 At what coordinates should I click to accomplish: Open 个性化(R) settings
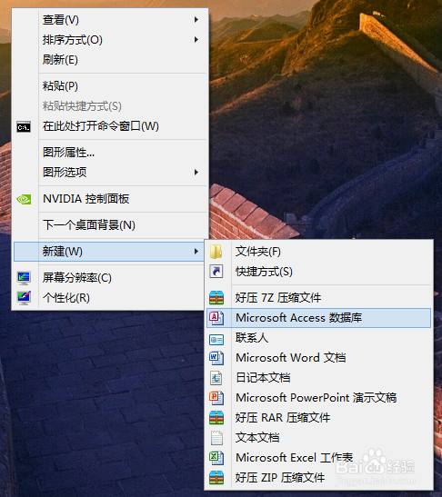pyautogui.click(x=110, y=298)
